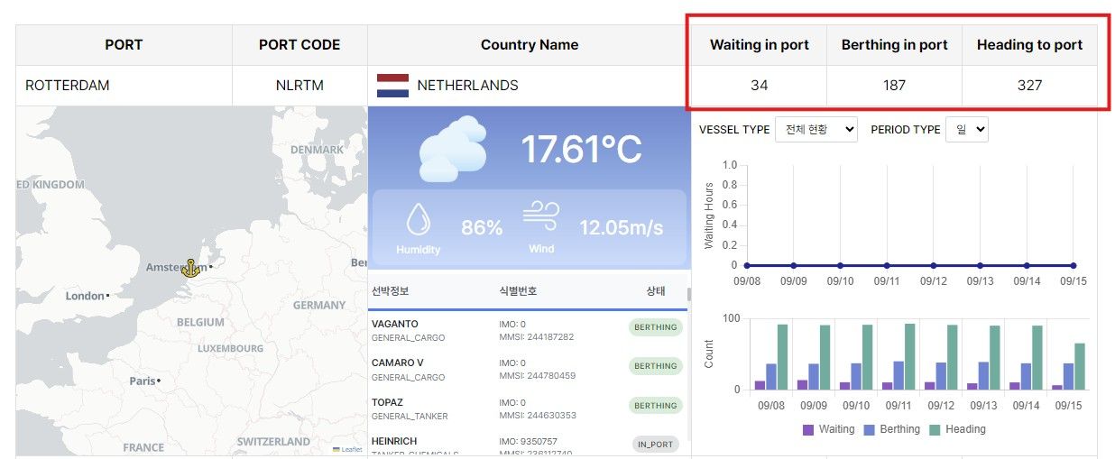The image size is (1115, 459).
Task: Click the Netherlands flag icon
Action: pos(392,86)
